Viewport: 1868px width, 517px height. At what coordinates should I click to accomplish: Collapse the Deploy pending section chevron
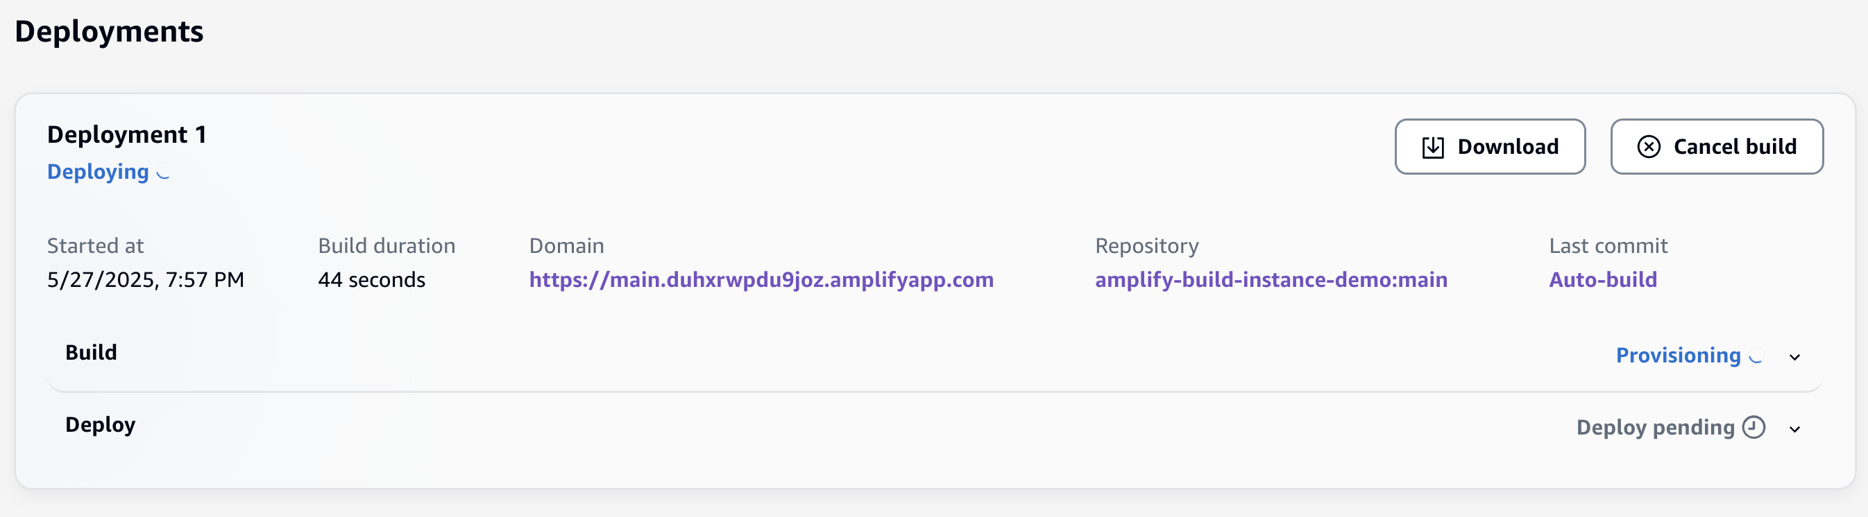tap(1794, 428)
